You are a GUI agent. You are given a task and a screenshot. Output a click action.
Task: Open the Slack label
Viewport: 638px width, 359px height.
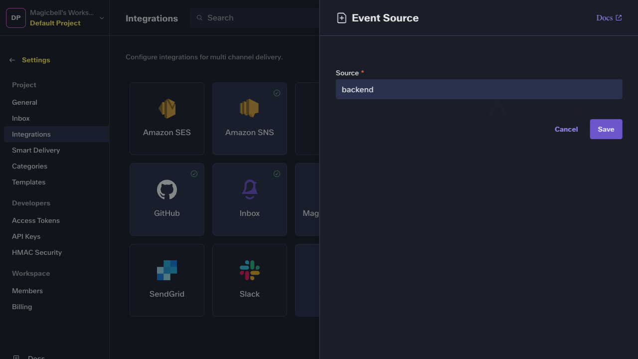coord(250,294)
